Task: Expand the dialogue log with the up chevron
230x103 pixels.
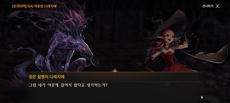Action: [115, 71]
